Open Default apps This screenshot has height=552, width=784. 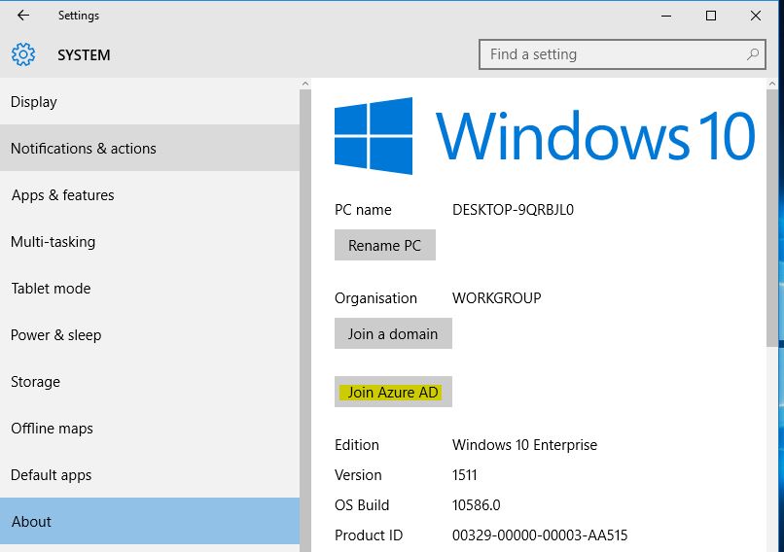click(x=150, y=474)
